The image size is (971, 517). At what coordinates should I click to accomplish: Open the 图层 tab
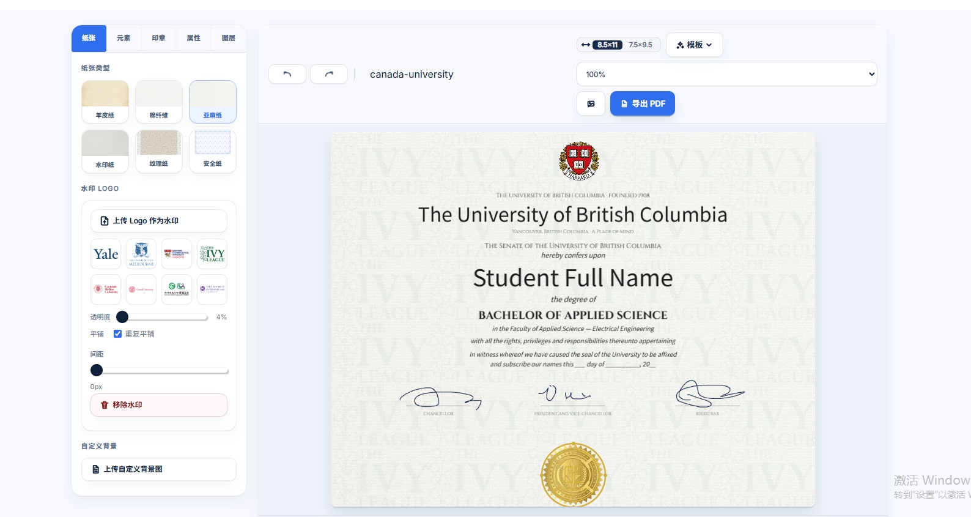pyautogui.click(x=229, y=38)
